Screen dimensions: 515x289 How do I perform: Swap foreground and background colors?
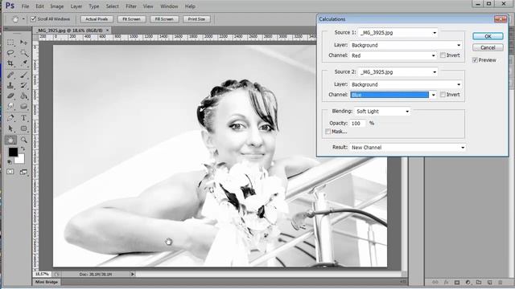pyautogui.click(x=23, y=149)
